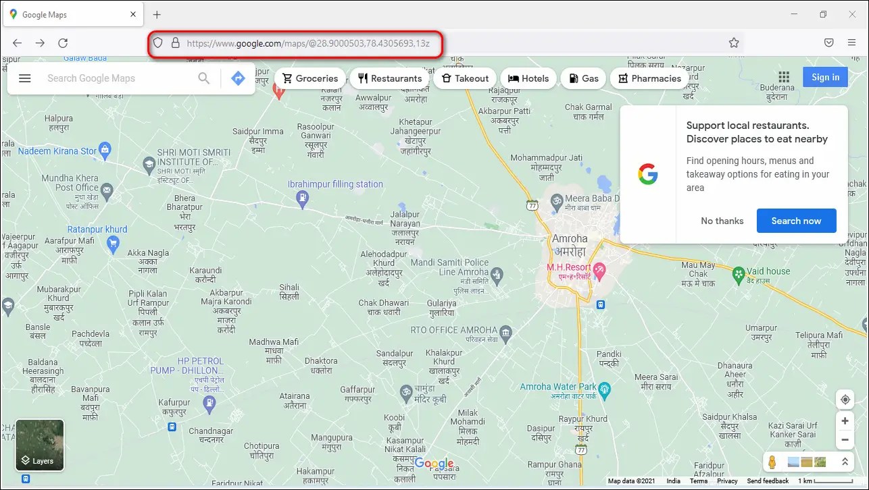Click the blue Sign in button
The image size is (869, 490).
coord(825,77)
